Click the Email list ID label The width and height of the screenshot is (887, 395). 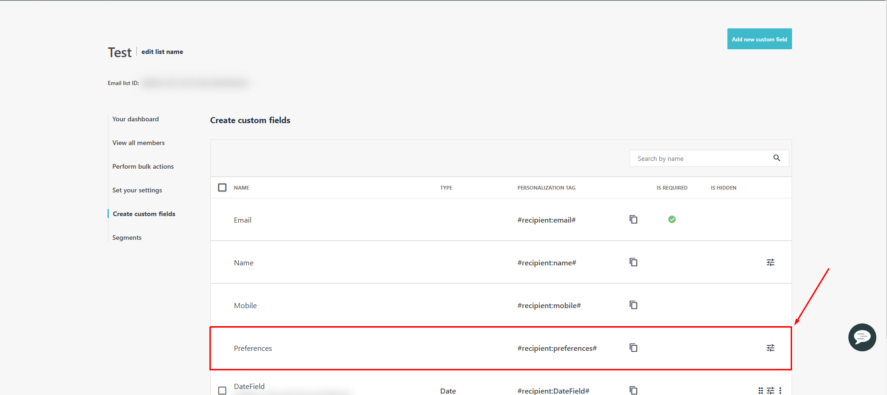click(123, 83)
